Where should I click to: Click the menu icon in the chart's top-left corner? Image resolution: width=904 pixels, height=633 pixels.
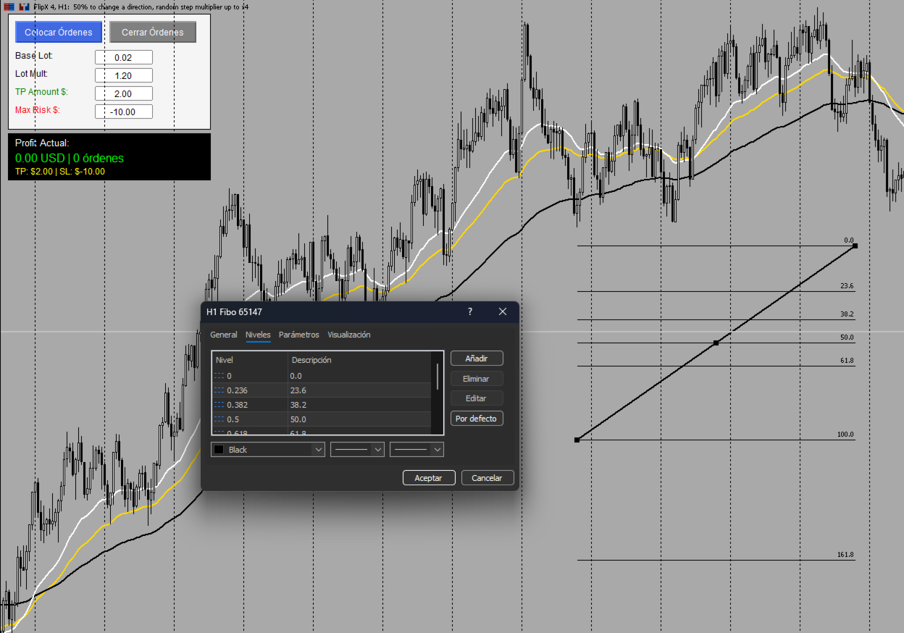[x=9, y=6]
